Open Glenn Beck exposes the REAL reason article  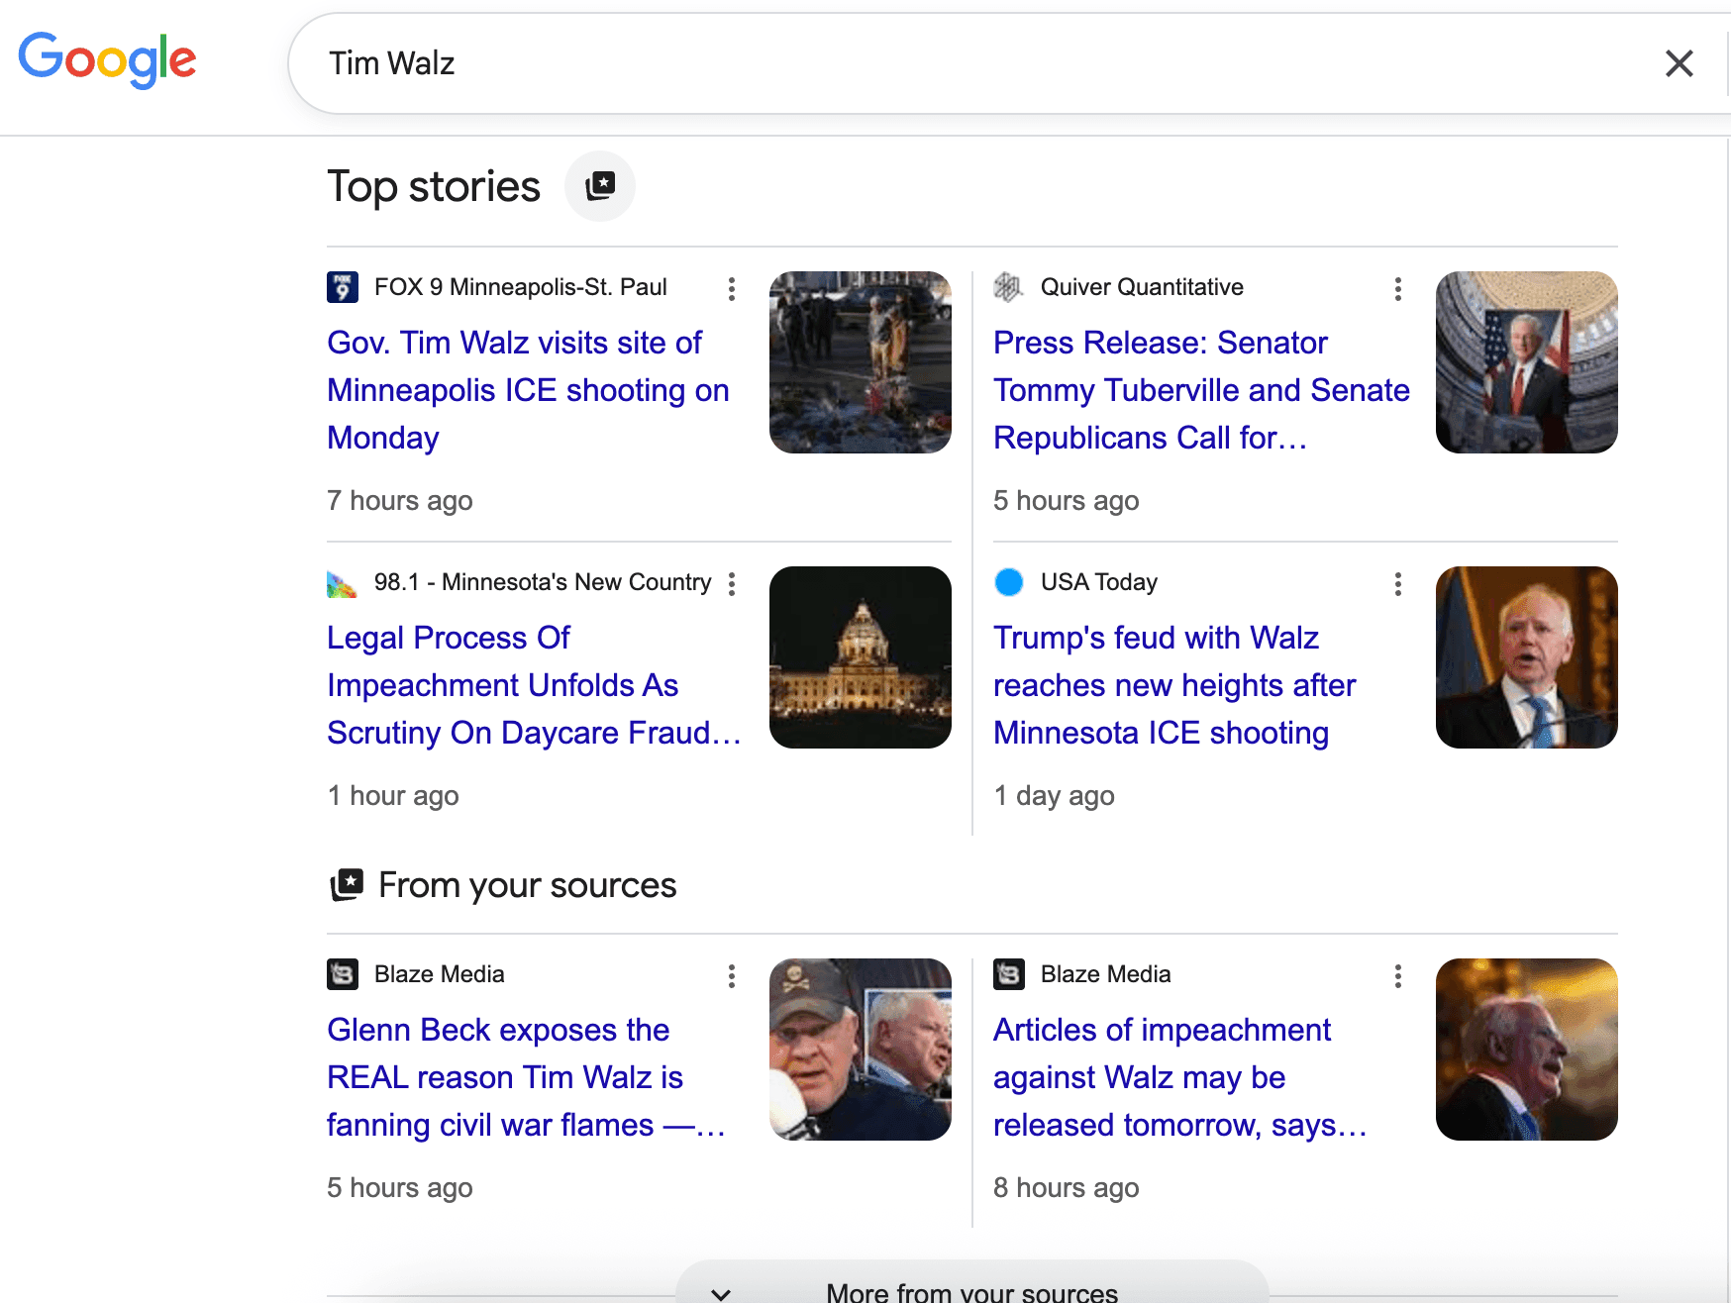pos(525,1077)
